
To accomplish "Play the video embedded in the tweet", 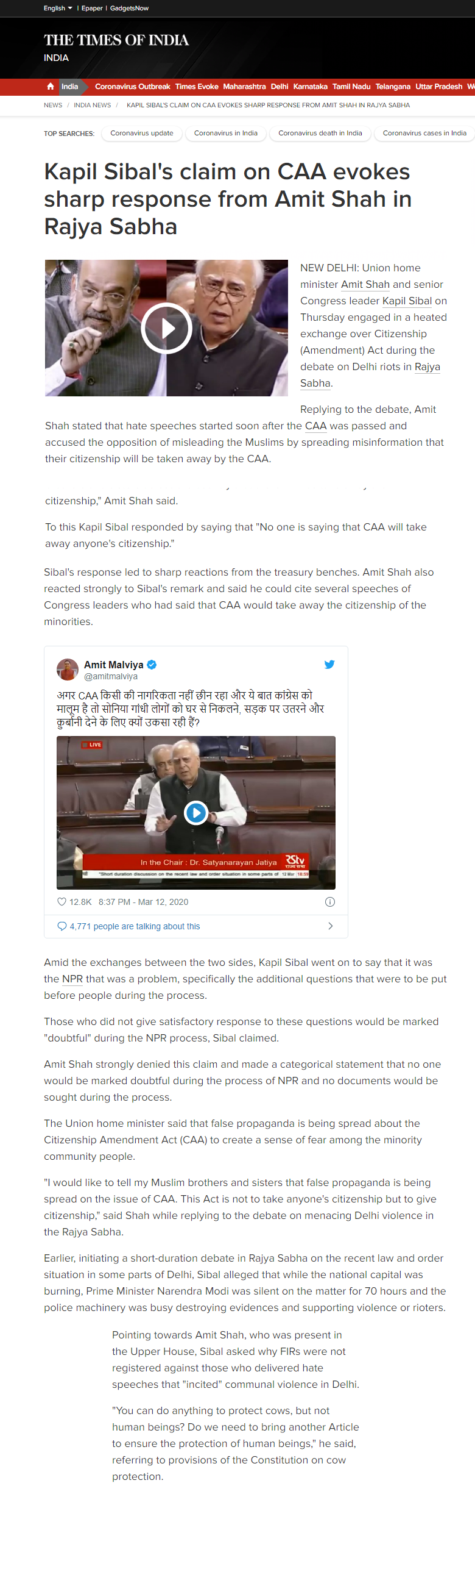I will 195,813.
